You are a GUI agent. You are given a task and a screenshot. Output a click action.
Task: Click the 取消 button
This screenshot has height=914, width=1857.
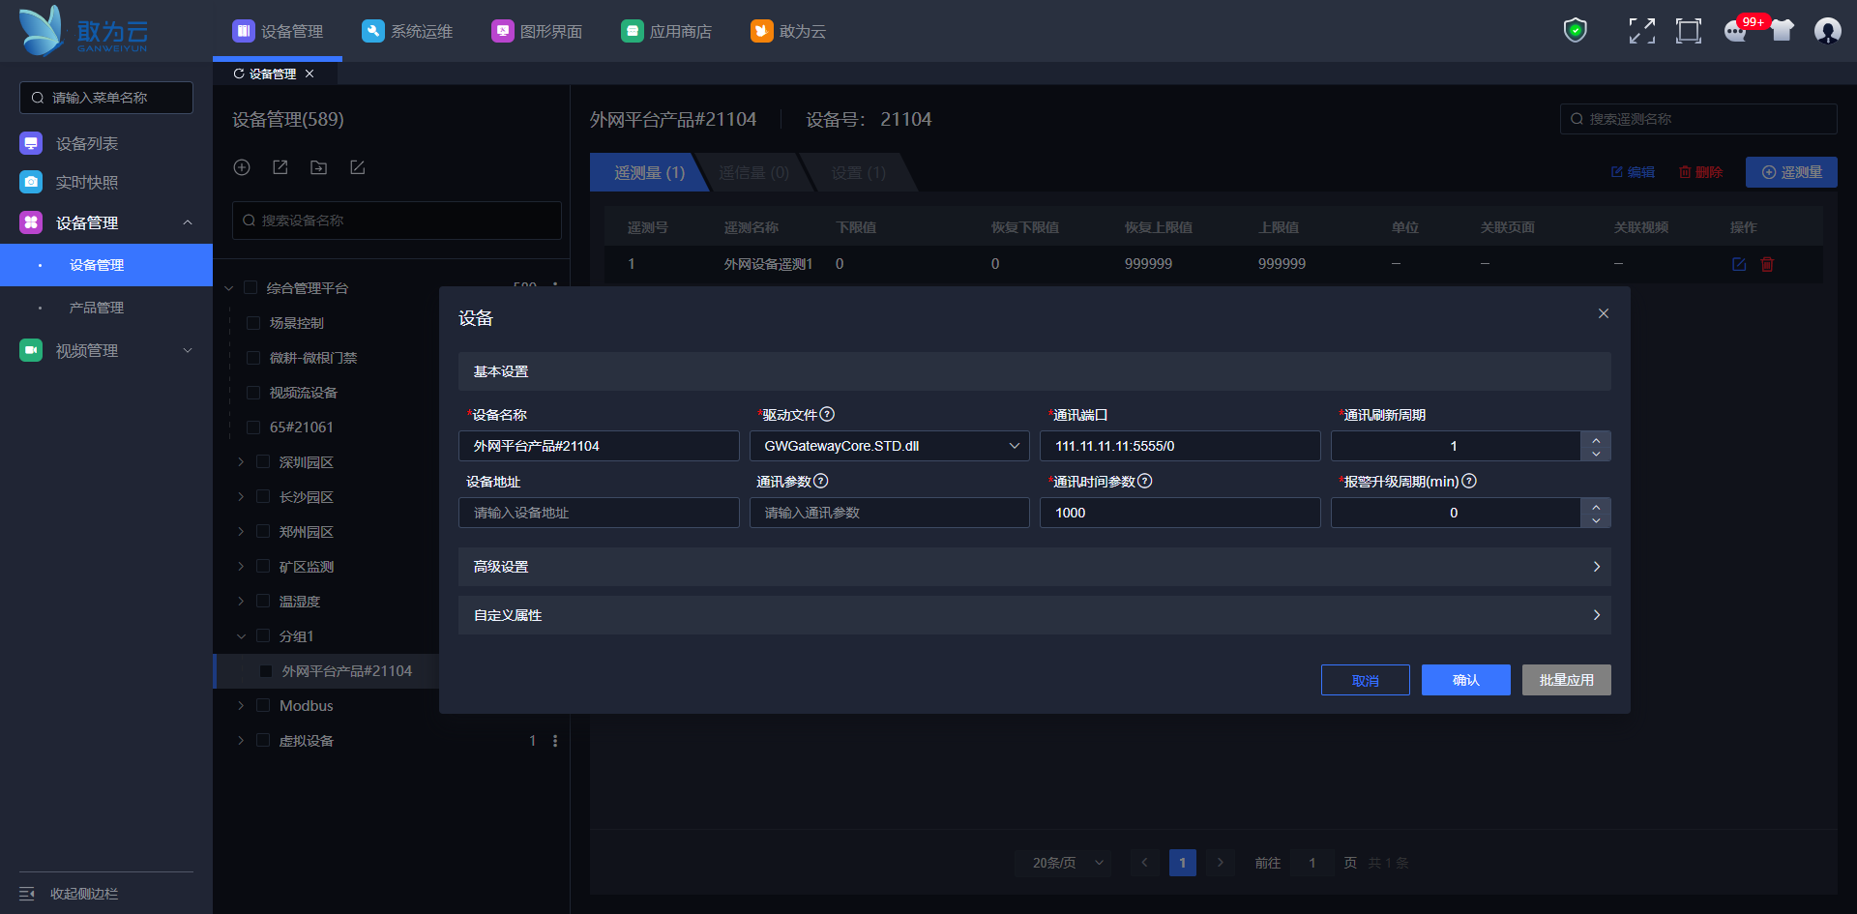pos(1365,680)
